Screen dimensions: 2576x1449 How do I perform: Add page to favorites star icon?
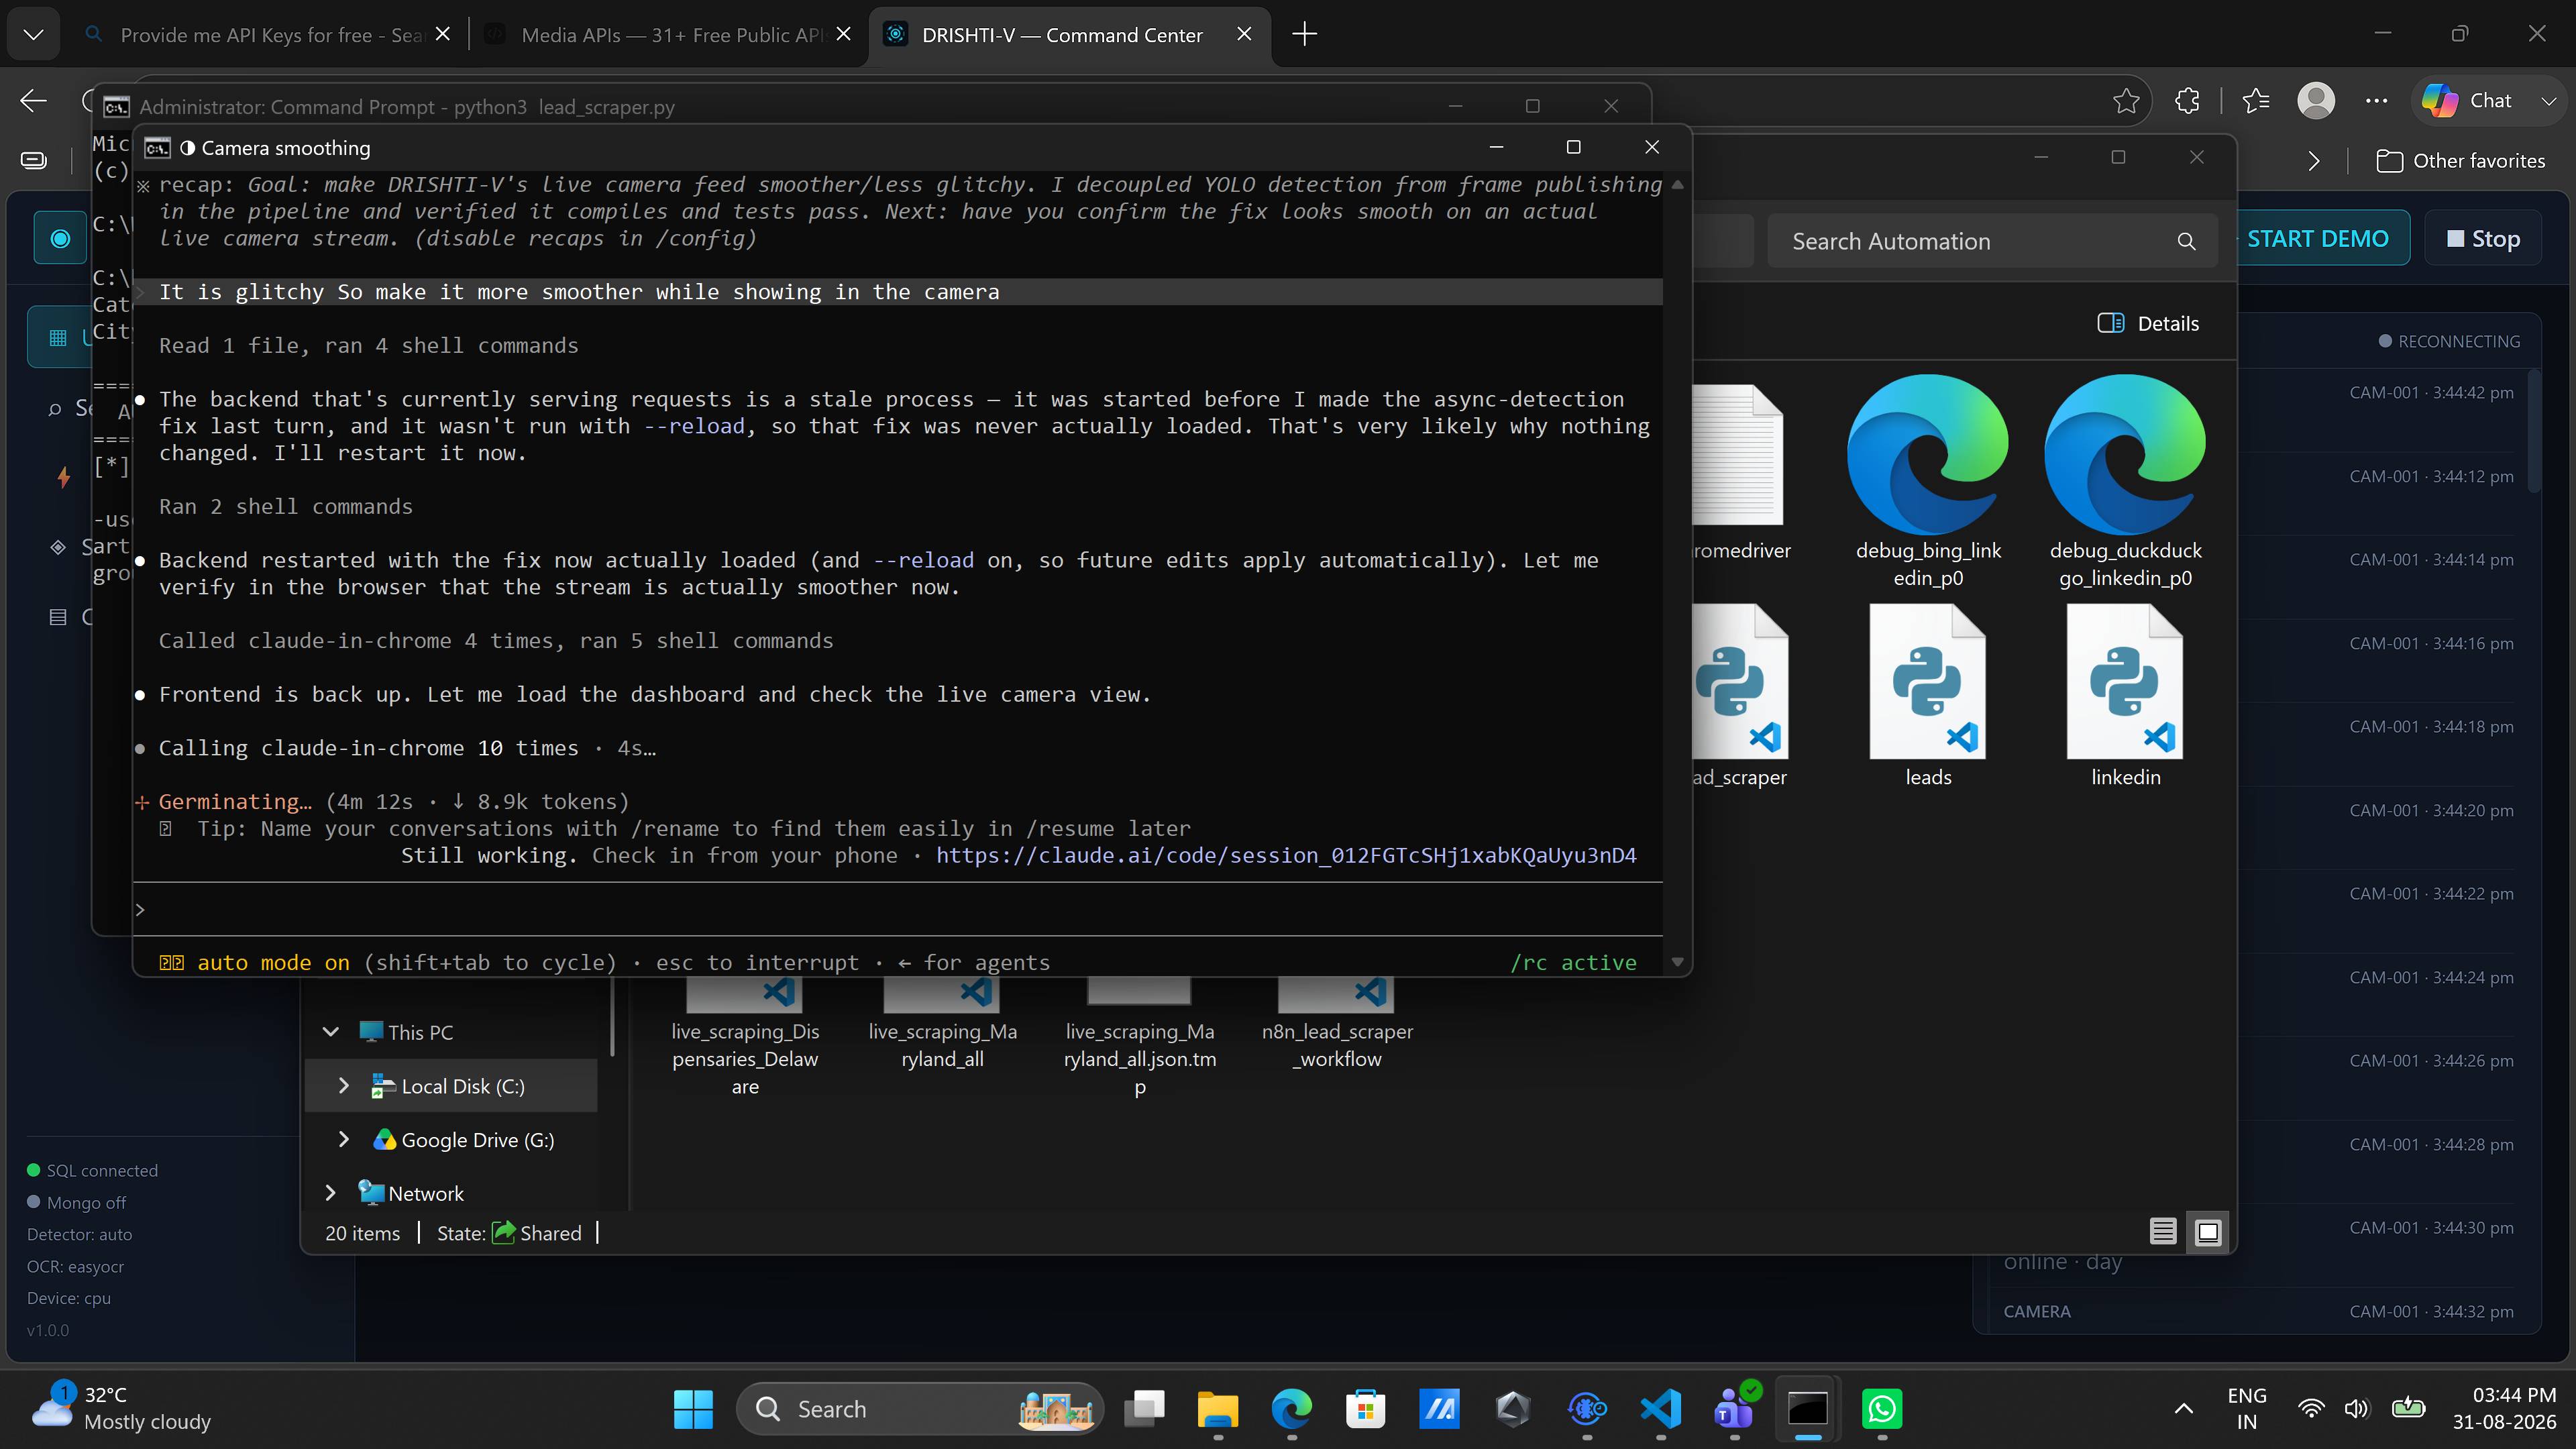pos(2126,101)
